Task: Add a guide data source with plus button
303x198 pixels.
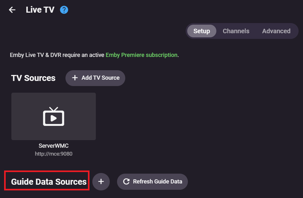Action: pos(101,182)
